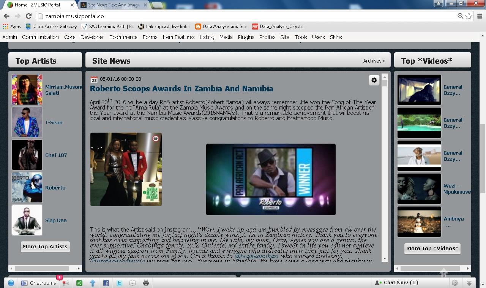Open the Roberto Scoops Awards article headline
The image size is (486, 288).
pyautogui.click(x=181, y=89)
